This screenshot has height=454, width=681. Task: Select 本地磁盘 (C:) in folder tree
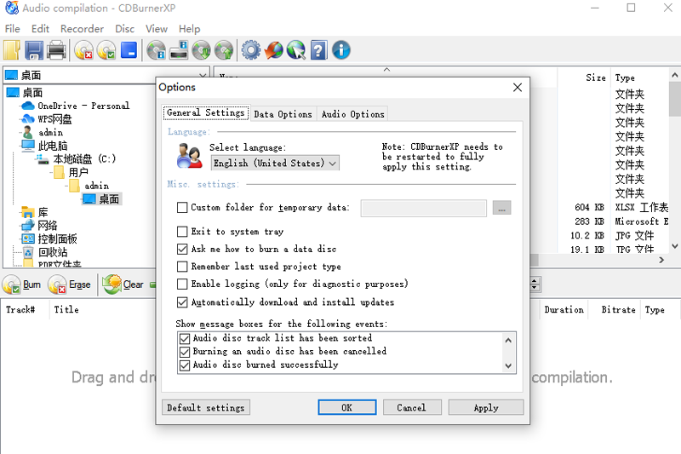click(x=84, y=159)
